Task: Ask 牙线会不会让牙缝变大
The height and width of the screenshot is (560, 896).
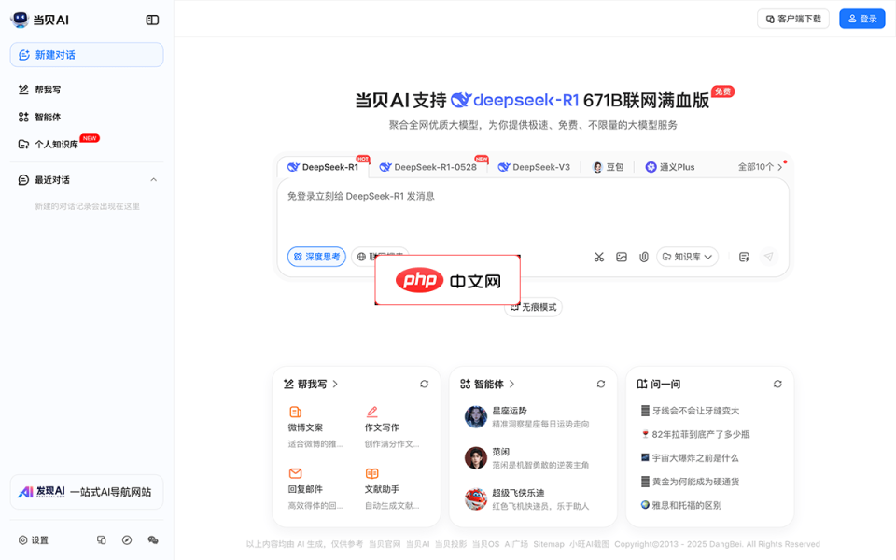Action: [691, 411]
